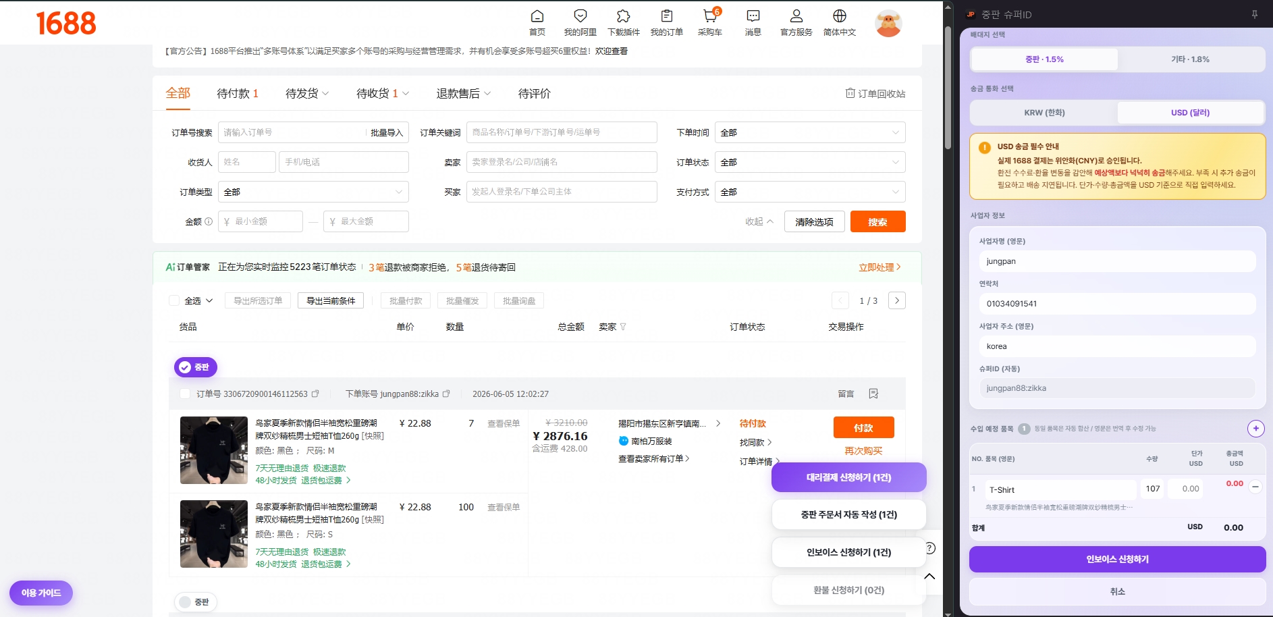The width and height of the screenshot is (1273, 617).
Task: Click the 订单号搜索 input field
Action: [x=292, y=132]
